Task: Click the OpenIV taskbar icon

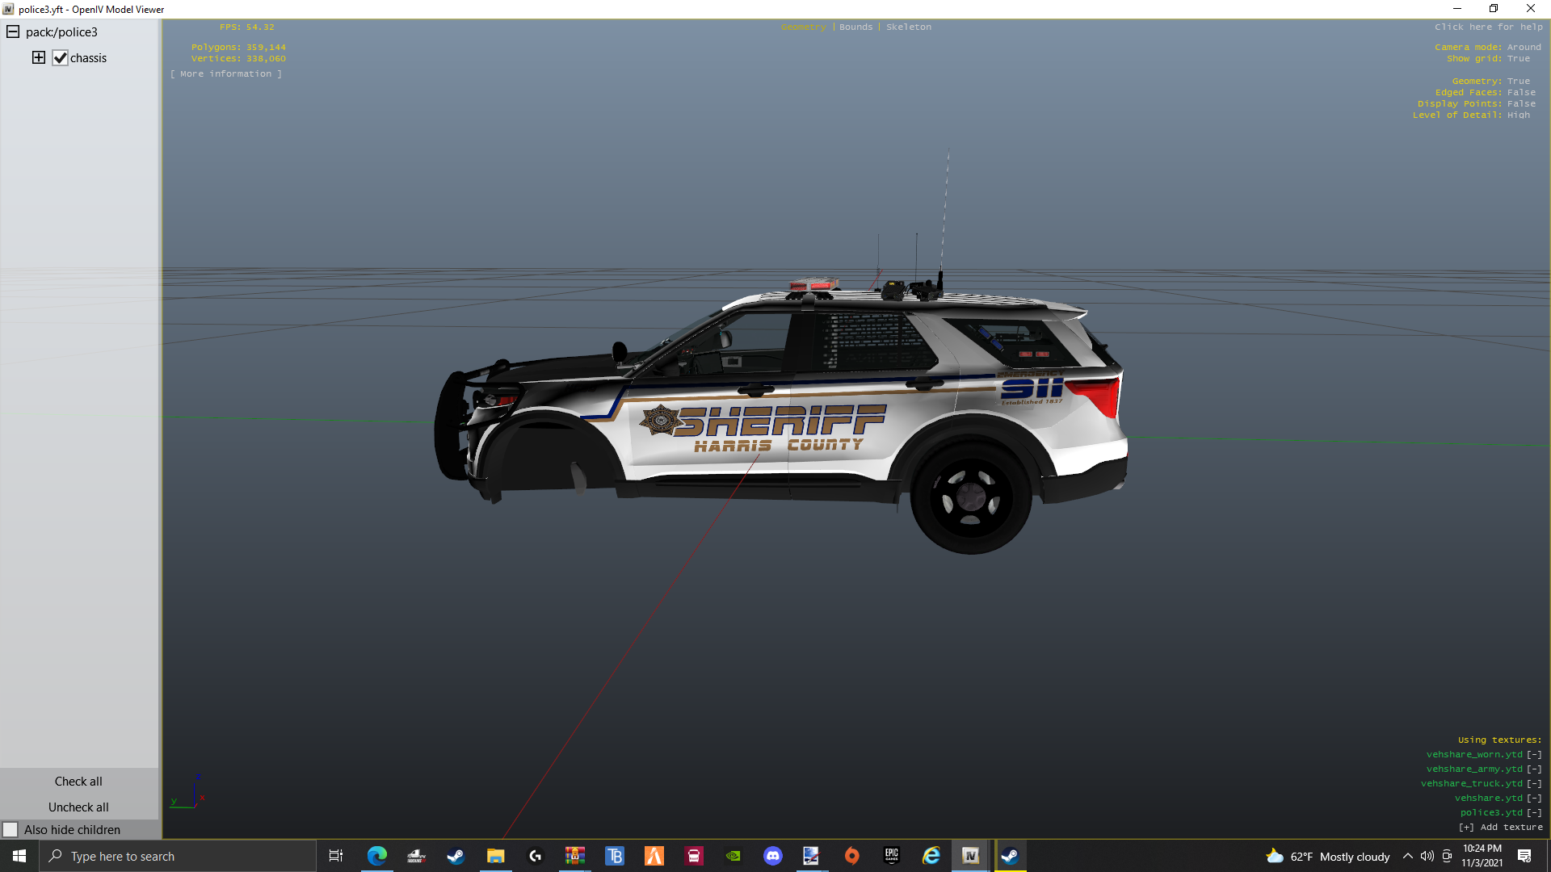Action: click(970, 856)
